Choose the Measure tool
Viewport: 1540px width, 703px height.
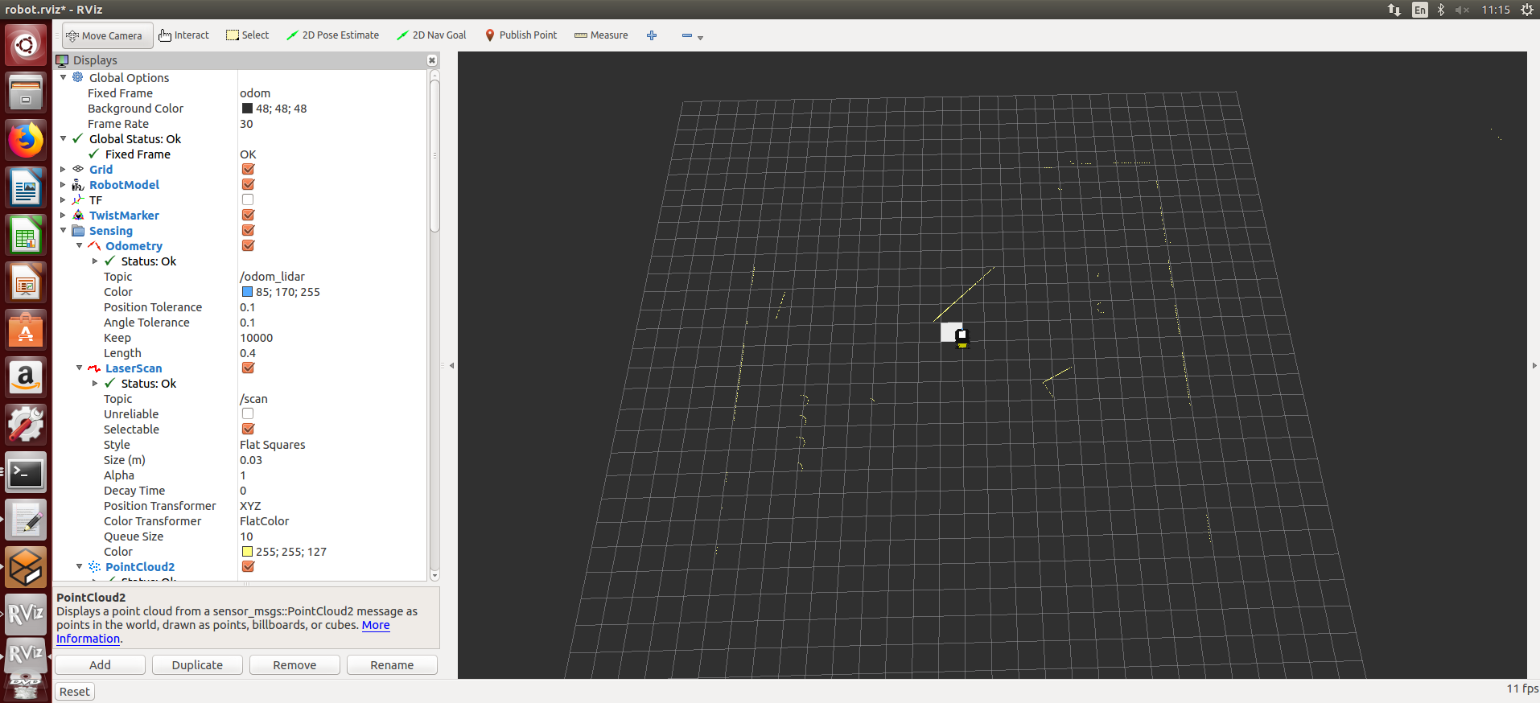(x=601, y=35)
